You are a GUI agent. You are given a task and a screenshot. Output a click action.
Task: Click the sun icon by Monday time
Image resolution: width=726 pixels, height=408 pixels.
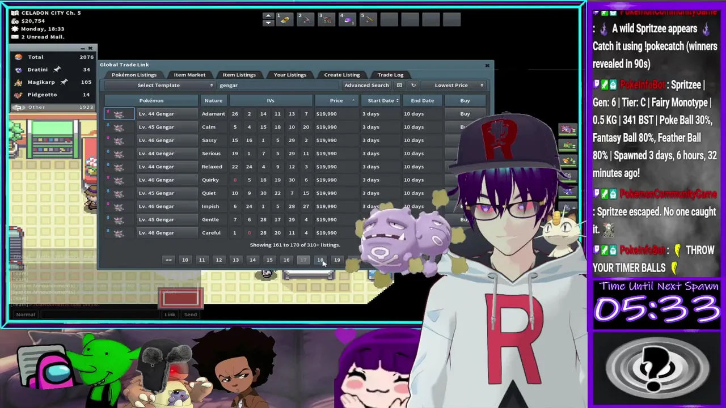click(x=15, y=29)
